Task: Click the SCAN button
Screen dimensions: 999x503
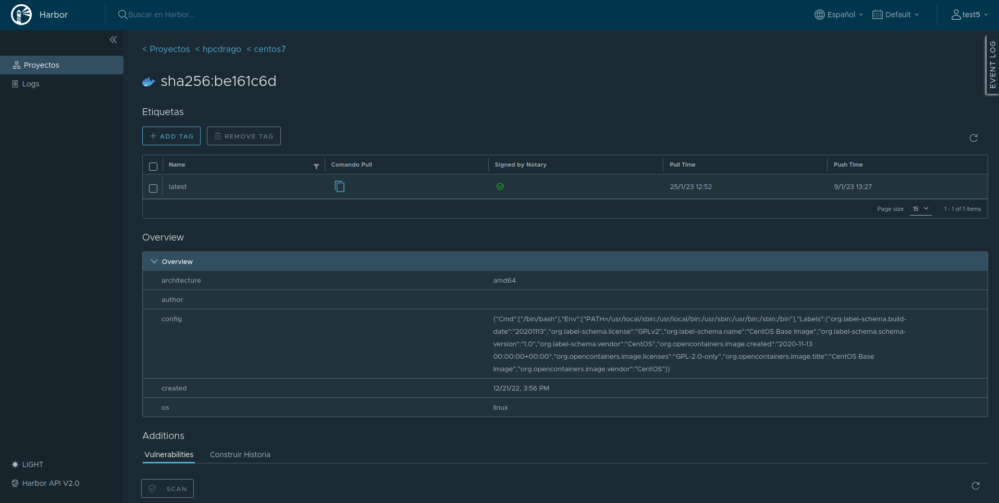Action: 167,488
